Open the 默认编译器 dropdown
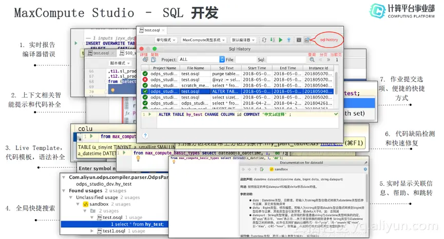This screenshot has height=239, width=444. tap(243, 40)
